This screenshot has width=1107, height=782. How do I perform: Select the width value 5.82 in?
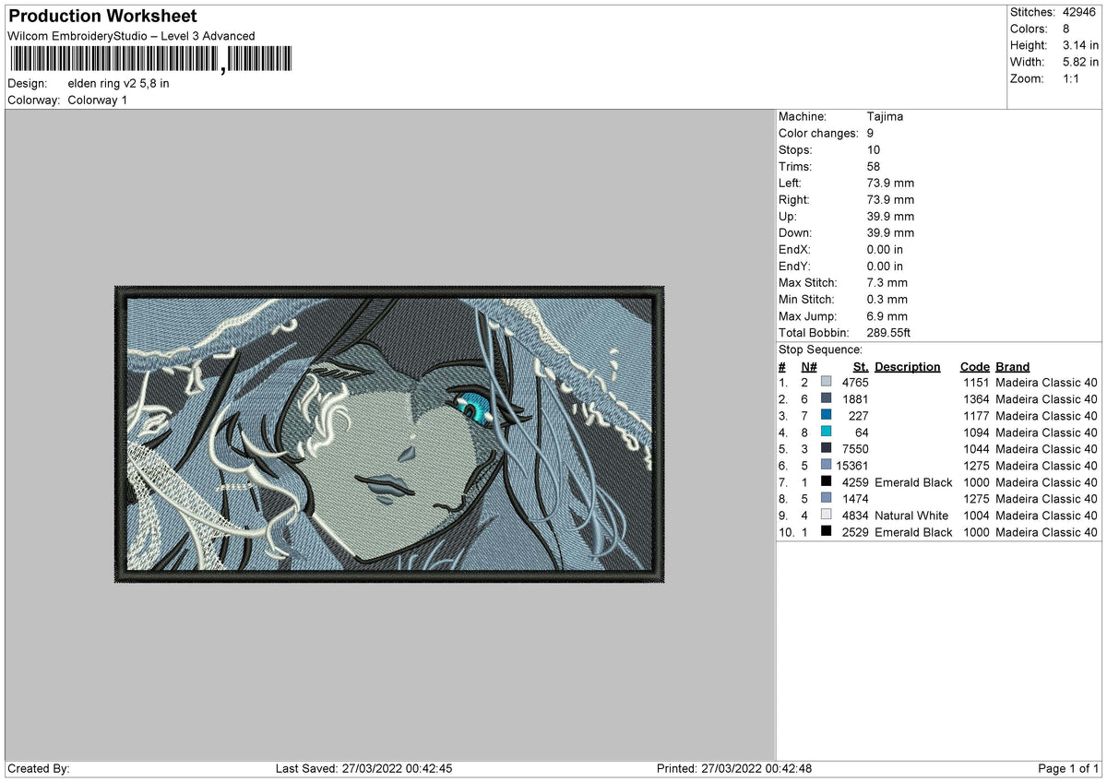pyautogui.click(x=1080, y=62)
